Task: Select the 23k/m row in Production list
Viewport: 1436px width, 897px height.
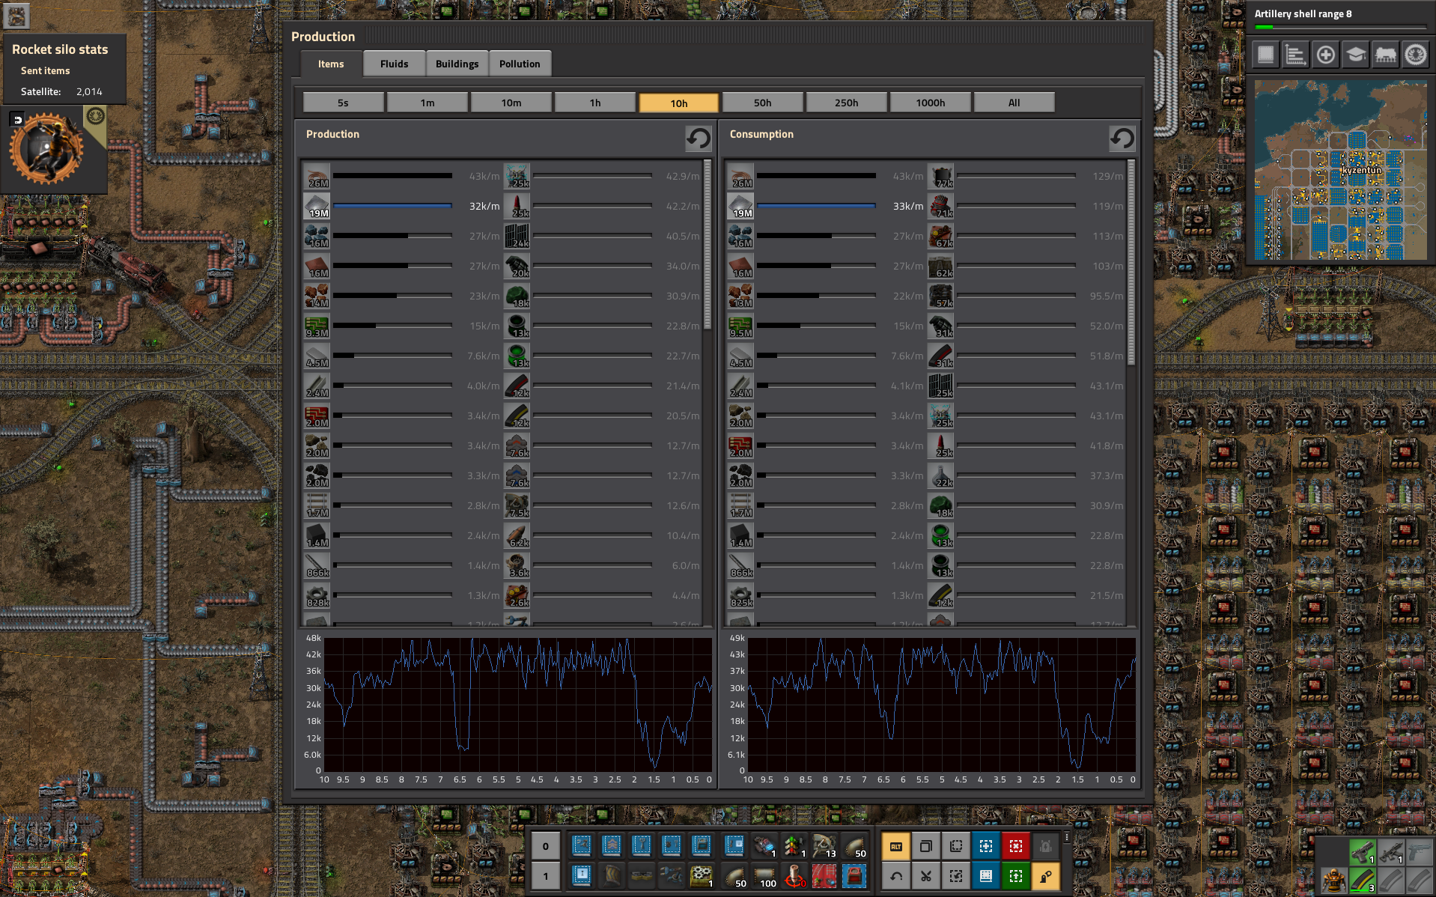Action: pyautogui.click(x=402, y=296)
